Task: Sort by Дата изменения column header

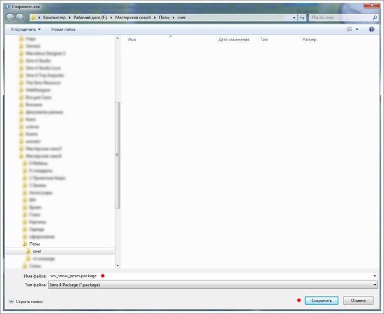Action: pos(234,39)
